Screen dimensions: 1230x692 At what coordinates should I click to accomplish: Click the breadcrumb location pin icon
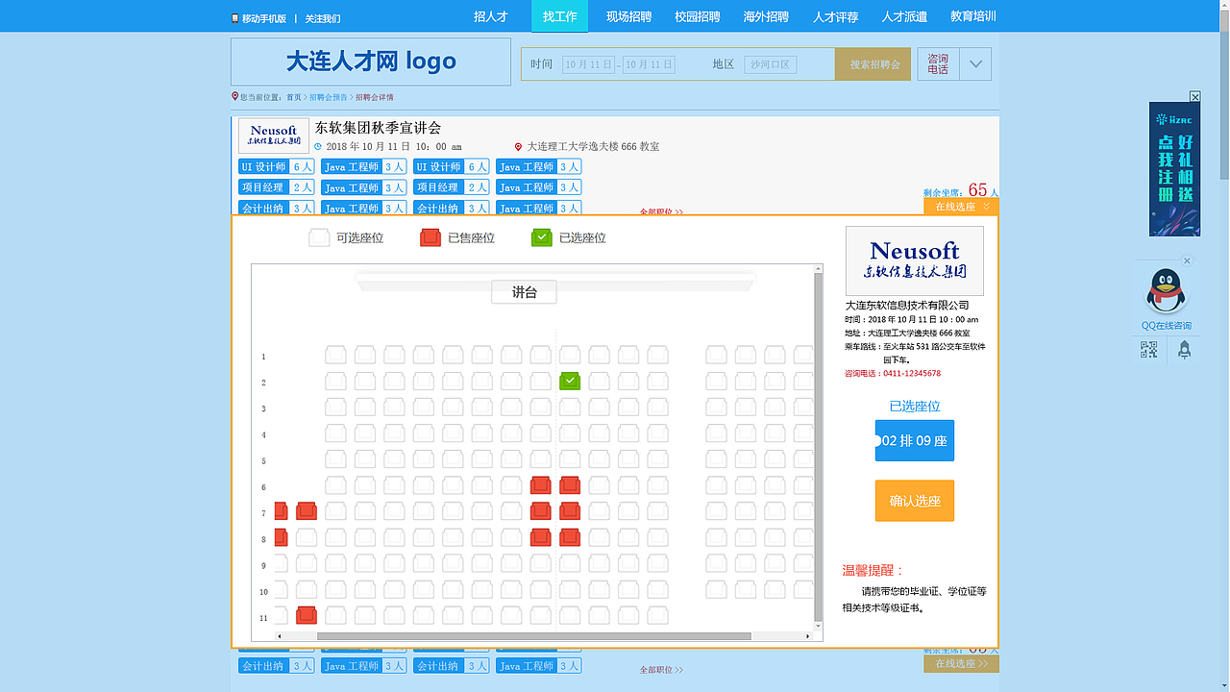(234, 96)
